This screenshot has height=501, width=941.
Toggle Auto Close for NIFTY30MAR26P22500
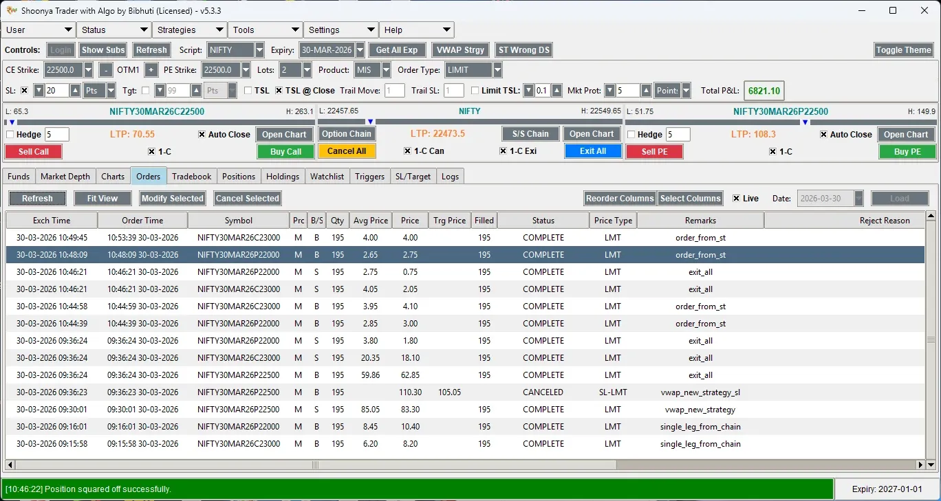point(824,135)
